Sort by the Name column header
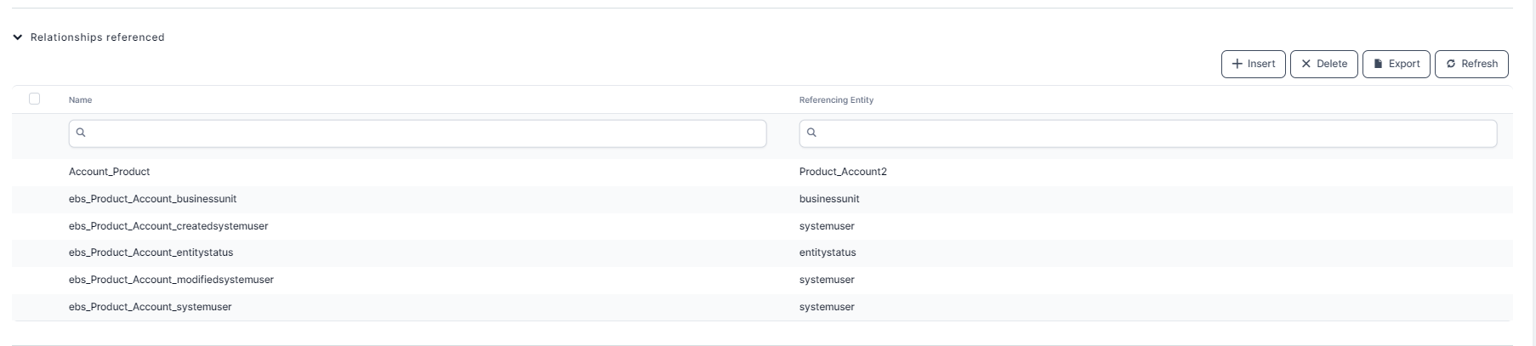 [80, 100]
